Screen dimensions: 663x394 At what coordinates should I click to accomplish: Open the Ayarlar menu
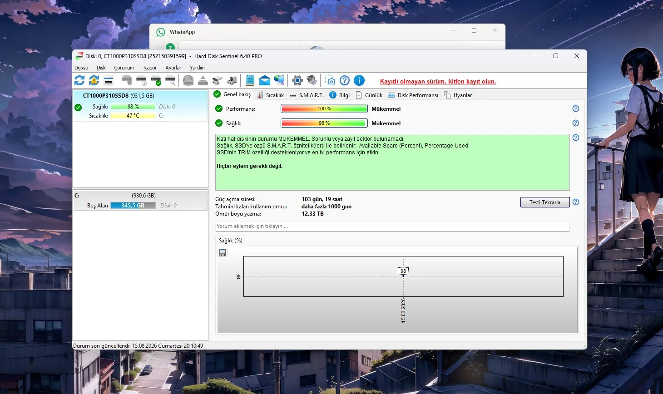(173, 68)
